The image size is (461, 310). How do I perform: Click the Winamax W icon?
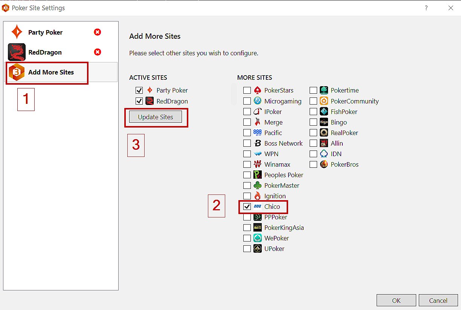[x=258, y=164]
